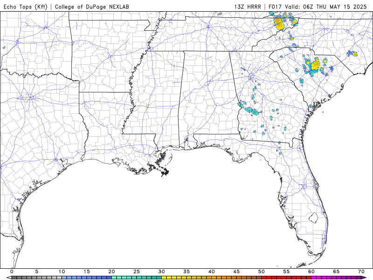Click the 'F017 Valid: 06Z THU MAY 15 2025' text
The height and width of the screenshot is (280, 373).
point(318,7)
